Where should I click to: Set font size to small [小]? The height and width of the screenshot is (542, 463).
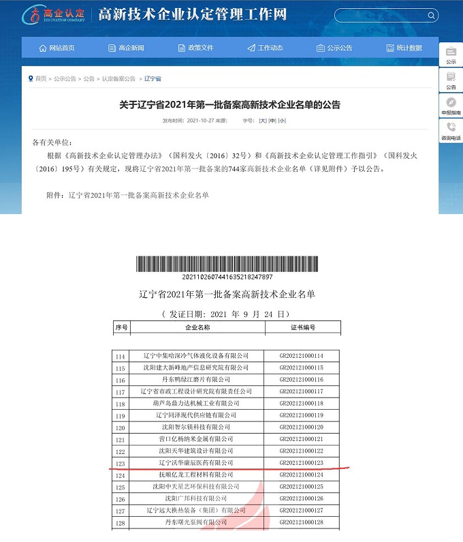[x=282, y=121]
